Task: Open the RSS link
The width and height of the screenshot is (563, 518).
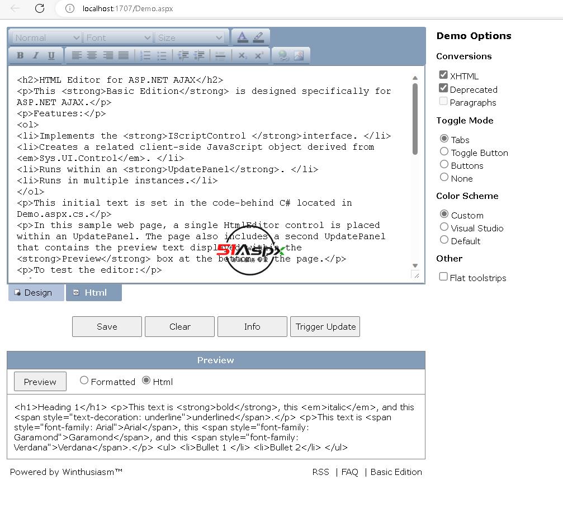Action: pyautogui.click(x=321, y=472)
